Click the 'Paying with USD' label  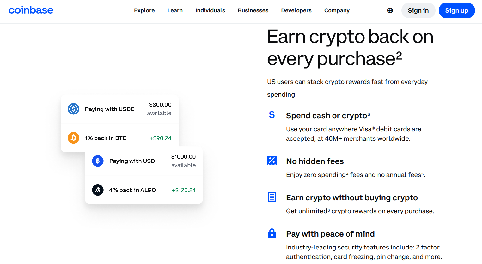[x=132, y=161]
